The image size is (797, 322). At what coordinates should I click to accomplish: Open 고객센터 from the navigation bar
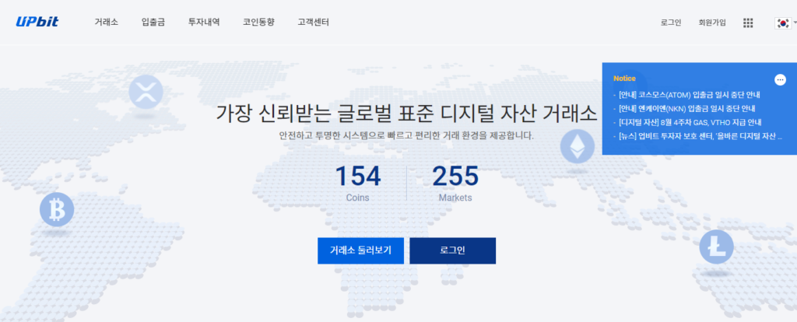click(x=313, y=23)
